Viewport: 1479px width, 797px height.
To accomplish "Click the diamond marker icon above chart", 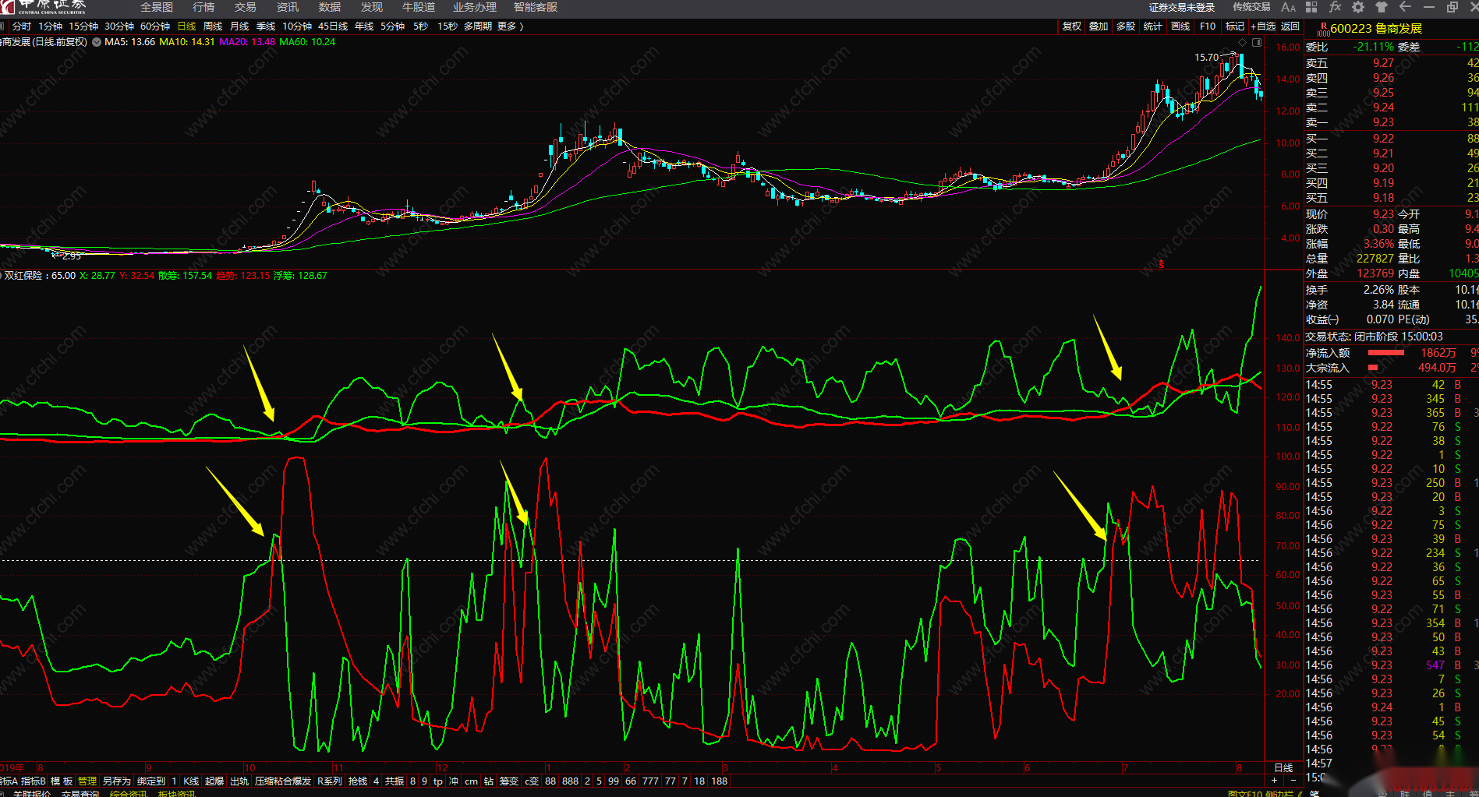I will [x=1242, y=42].
